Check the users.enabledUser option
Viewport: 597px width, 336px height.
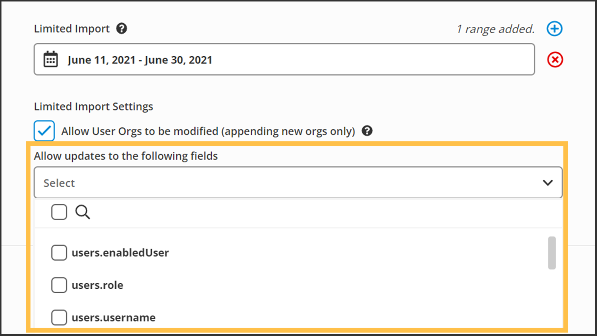59,253
